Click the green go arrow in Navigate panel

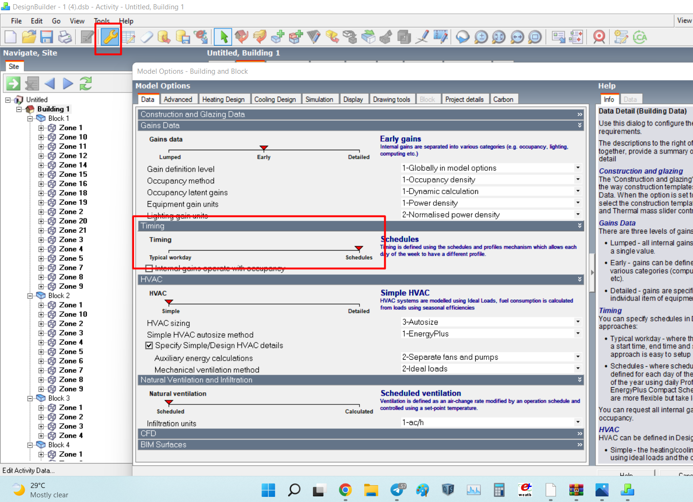click(x=13, y=84)
